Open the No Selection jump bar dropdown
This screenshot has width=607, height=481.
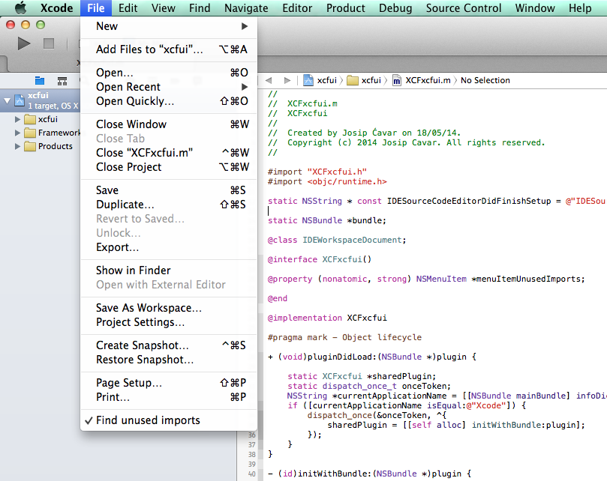point(485,80)
